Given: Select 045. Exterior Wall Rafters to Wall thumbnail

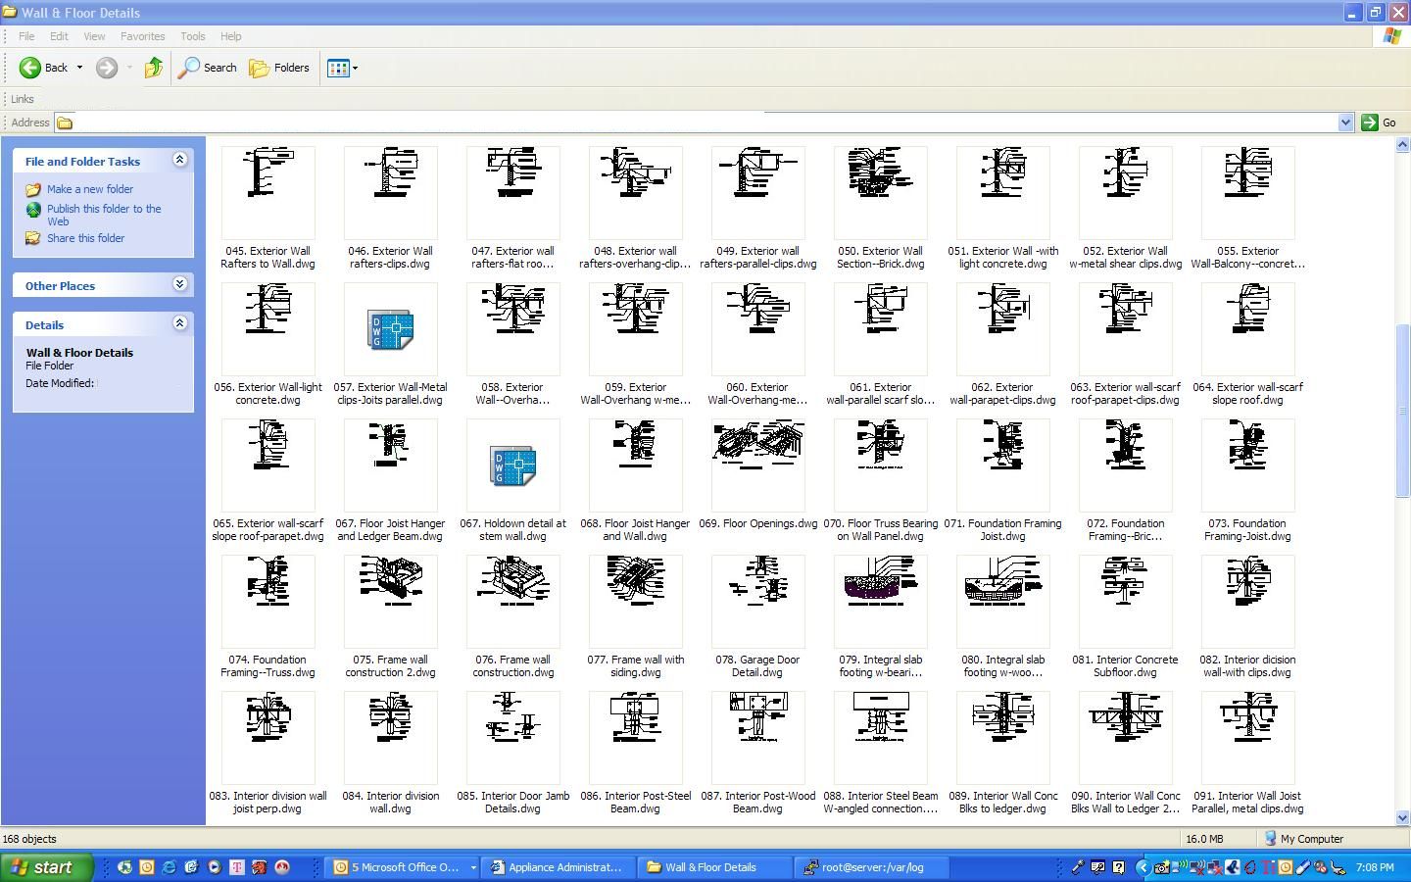Looking at the screenshot, I should (x=268, y=192).
